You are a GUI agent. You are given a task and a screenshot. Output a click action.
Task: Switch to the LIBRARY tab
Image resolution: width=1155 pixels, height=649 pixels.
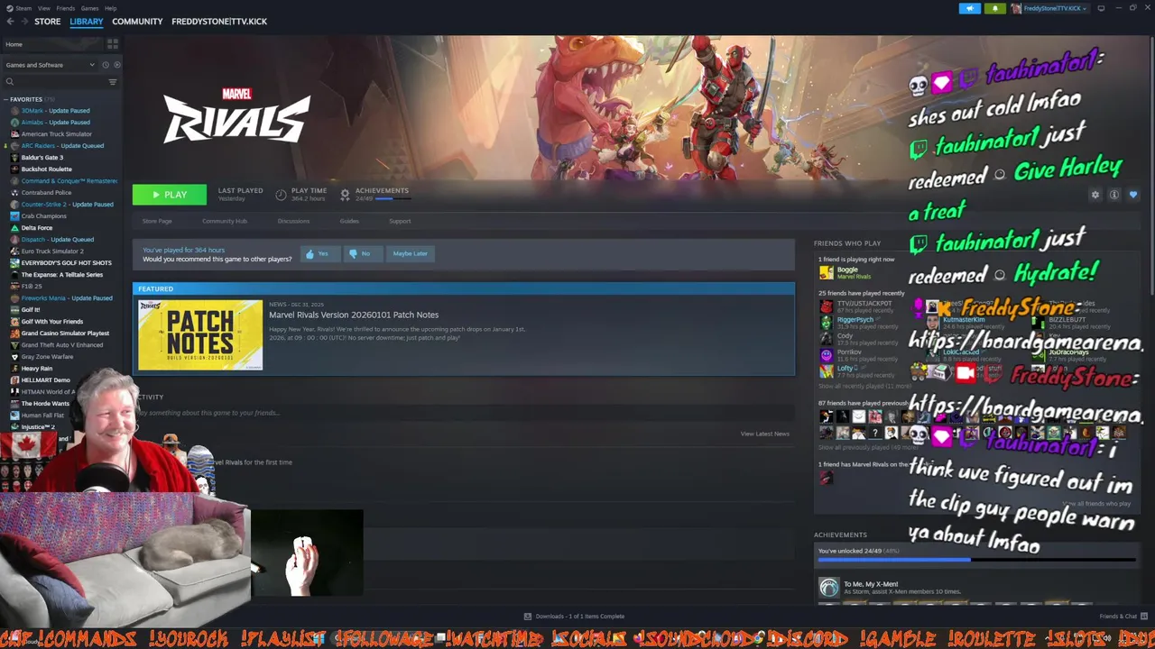tap(87, 22)
